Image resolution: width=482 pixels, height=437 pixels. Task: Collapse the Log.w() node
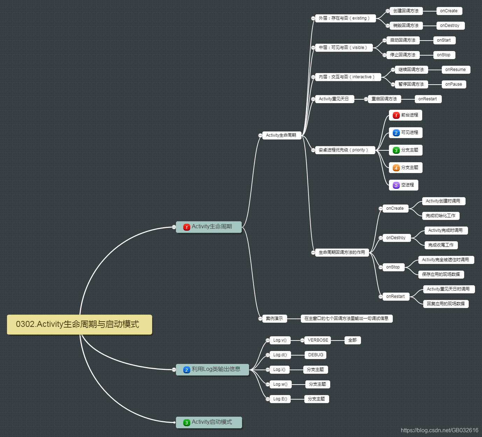point(268,384)
